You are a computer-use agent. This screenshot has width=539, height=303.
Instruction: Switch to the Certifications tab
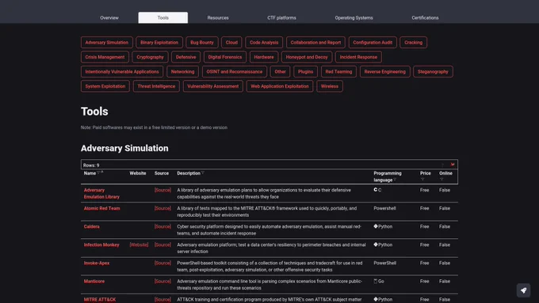click(x=425, y=18)
